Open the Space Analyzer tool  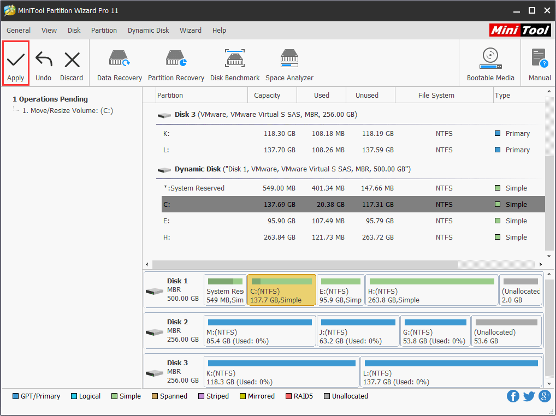coord(289,65)
